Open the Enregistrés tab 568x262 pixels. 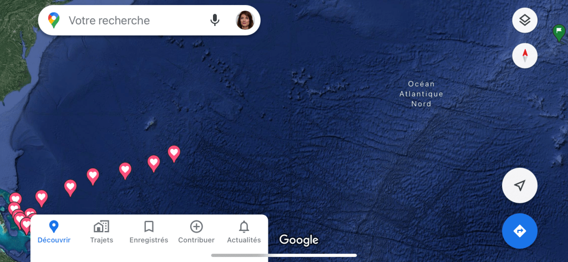pyautogui.click(x=149, y=232)
